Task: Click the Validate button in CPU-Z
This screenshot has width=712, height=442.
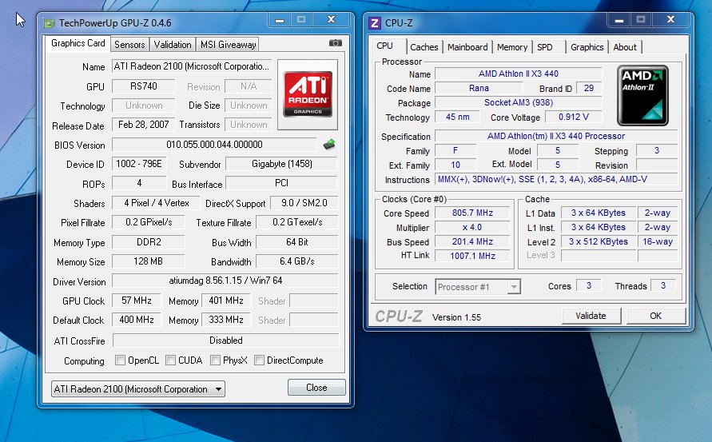Action: [x=591, y=316]
